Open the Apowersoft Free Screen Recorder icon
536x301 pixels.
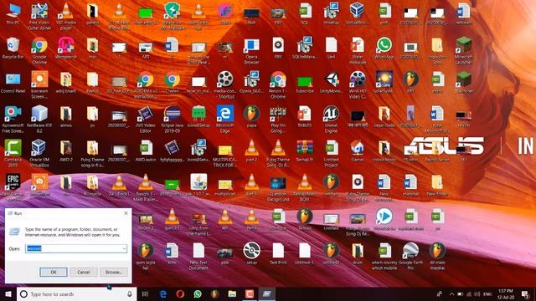(x=13, y=119)
